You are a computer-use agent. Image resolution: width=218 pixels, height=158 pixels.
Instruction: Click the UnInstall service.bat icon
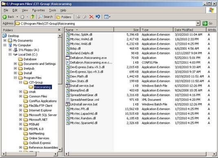pos(68,104)
